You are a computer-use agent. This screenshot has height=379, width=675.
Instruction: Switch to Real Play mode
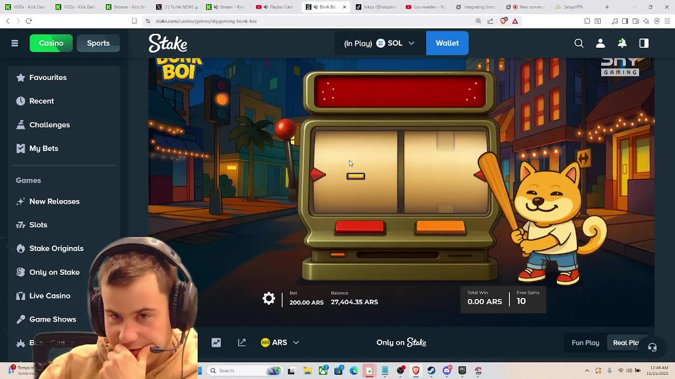(626, 343)
